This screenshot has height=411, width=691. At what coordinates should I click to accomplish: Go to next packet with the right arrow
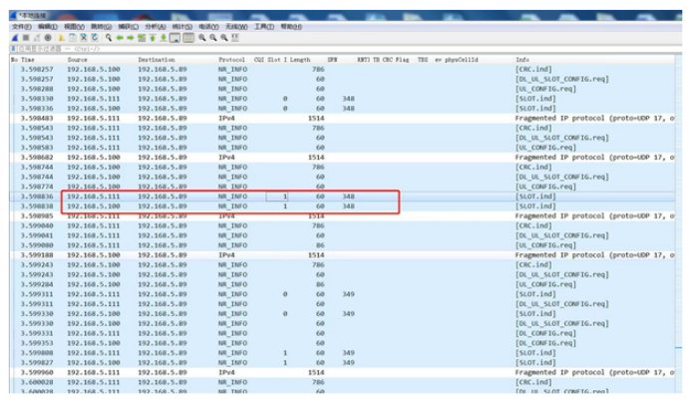130,37
